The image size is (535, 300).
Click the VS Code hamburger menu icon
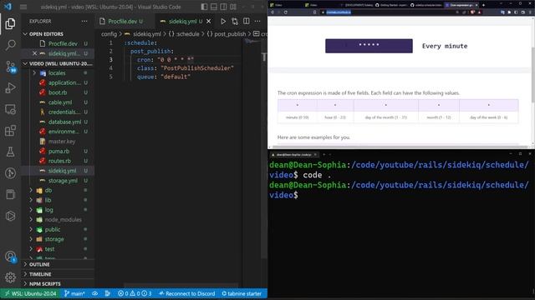point(23,7)
